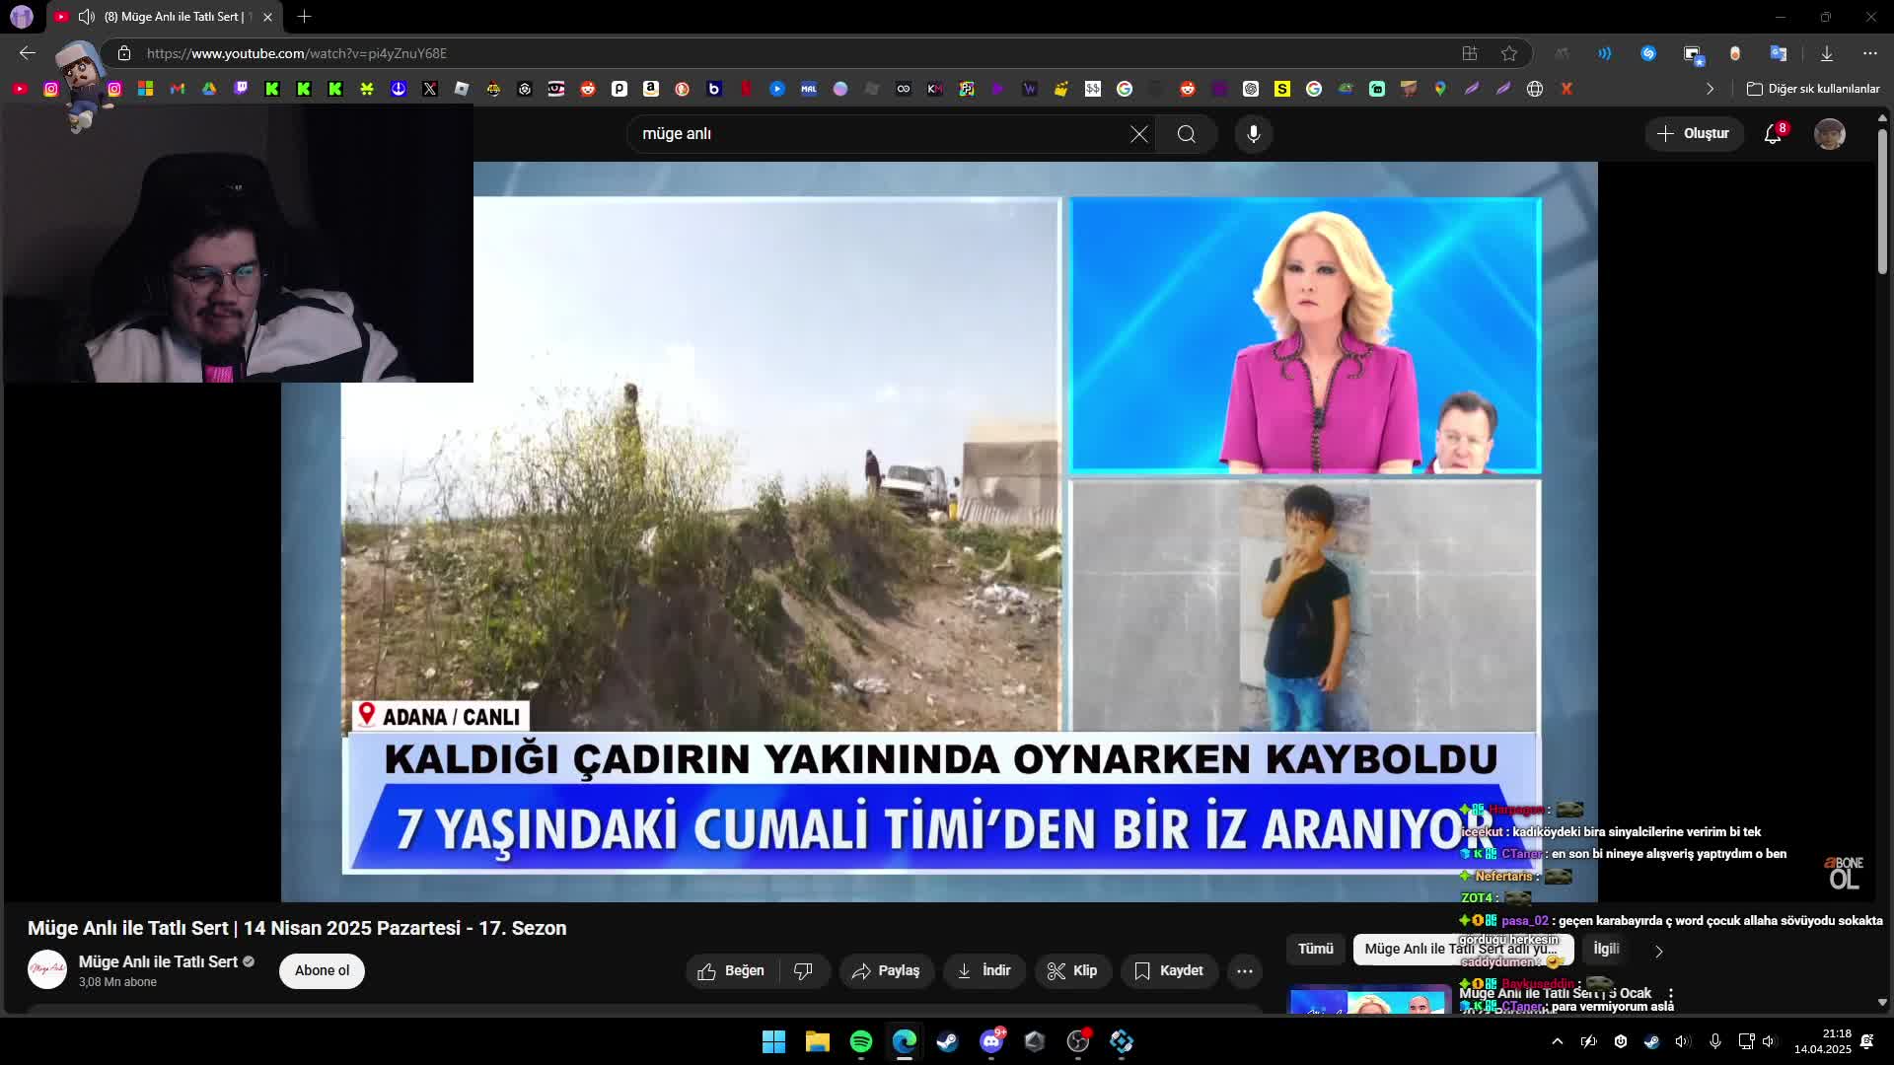The height and width of the screenshot is (1065, 1894).
Task: Click the Abone ol subscribe button
Action: point(322,971)
